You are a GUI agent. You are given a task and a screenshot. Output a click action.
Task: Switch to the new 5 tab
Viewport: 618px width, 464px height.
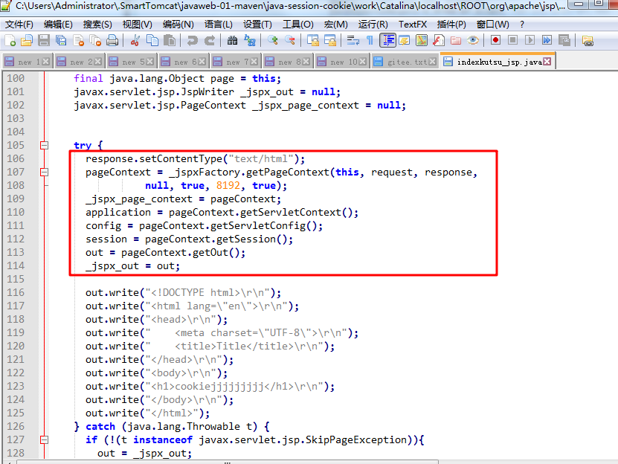[x=131, y=62]
